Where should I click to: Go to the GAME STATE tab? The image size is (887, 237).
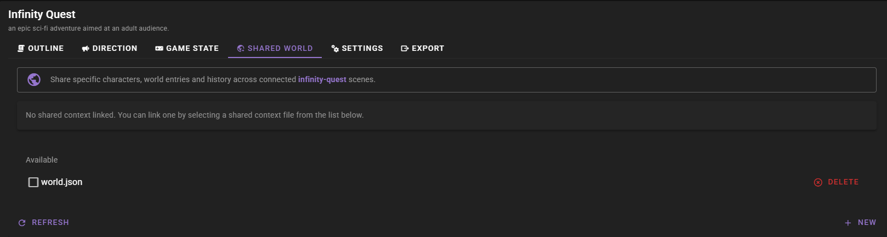(192, 49)
